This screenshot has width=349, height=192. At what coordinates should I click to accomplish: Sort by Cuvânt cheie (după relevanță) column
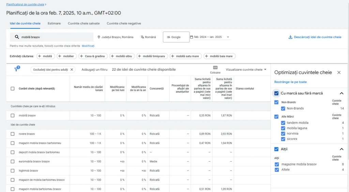[x=37, y=89]
